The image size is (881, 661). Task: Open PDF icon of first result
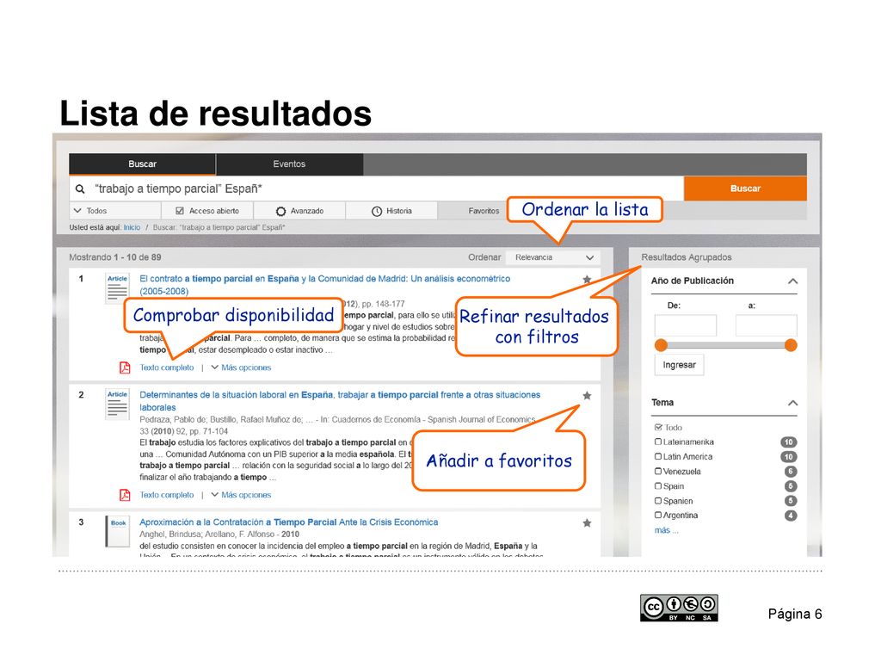(x=125, y=368)
